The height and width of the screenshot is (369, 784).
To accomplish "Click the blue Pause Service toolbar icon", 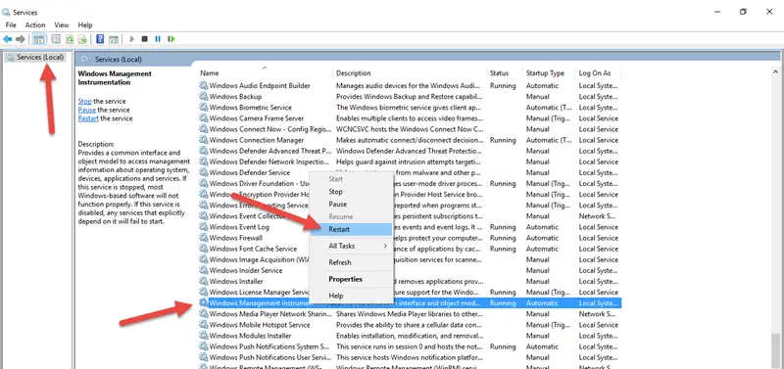I will 158,39.
